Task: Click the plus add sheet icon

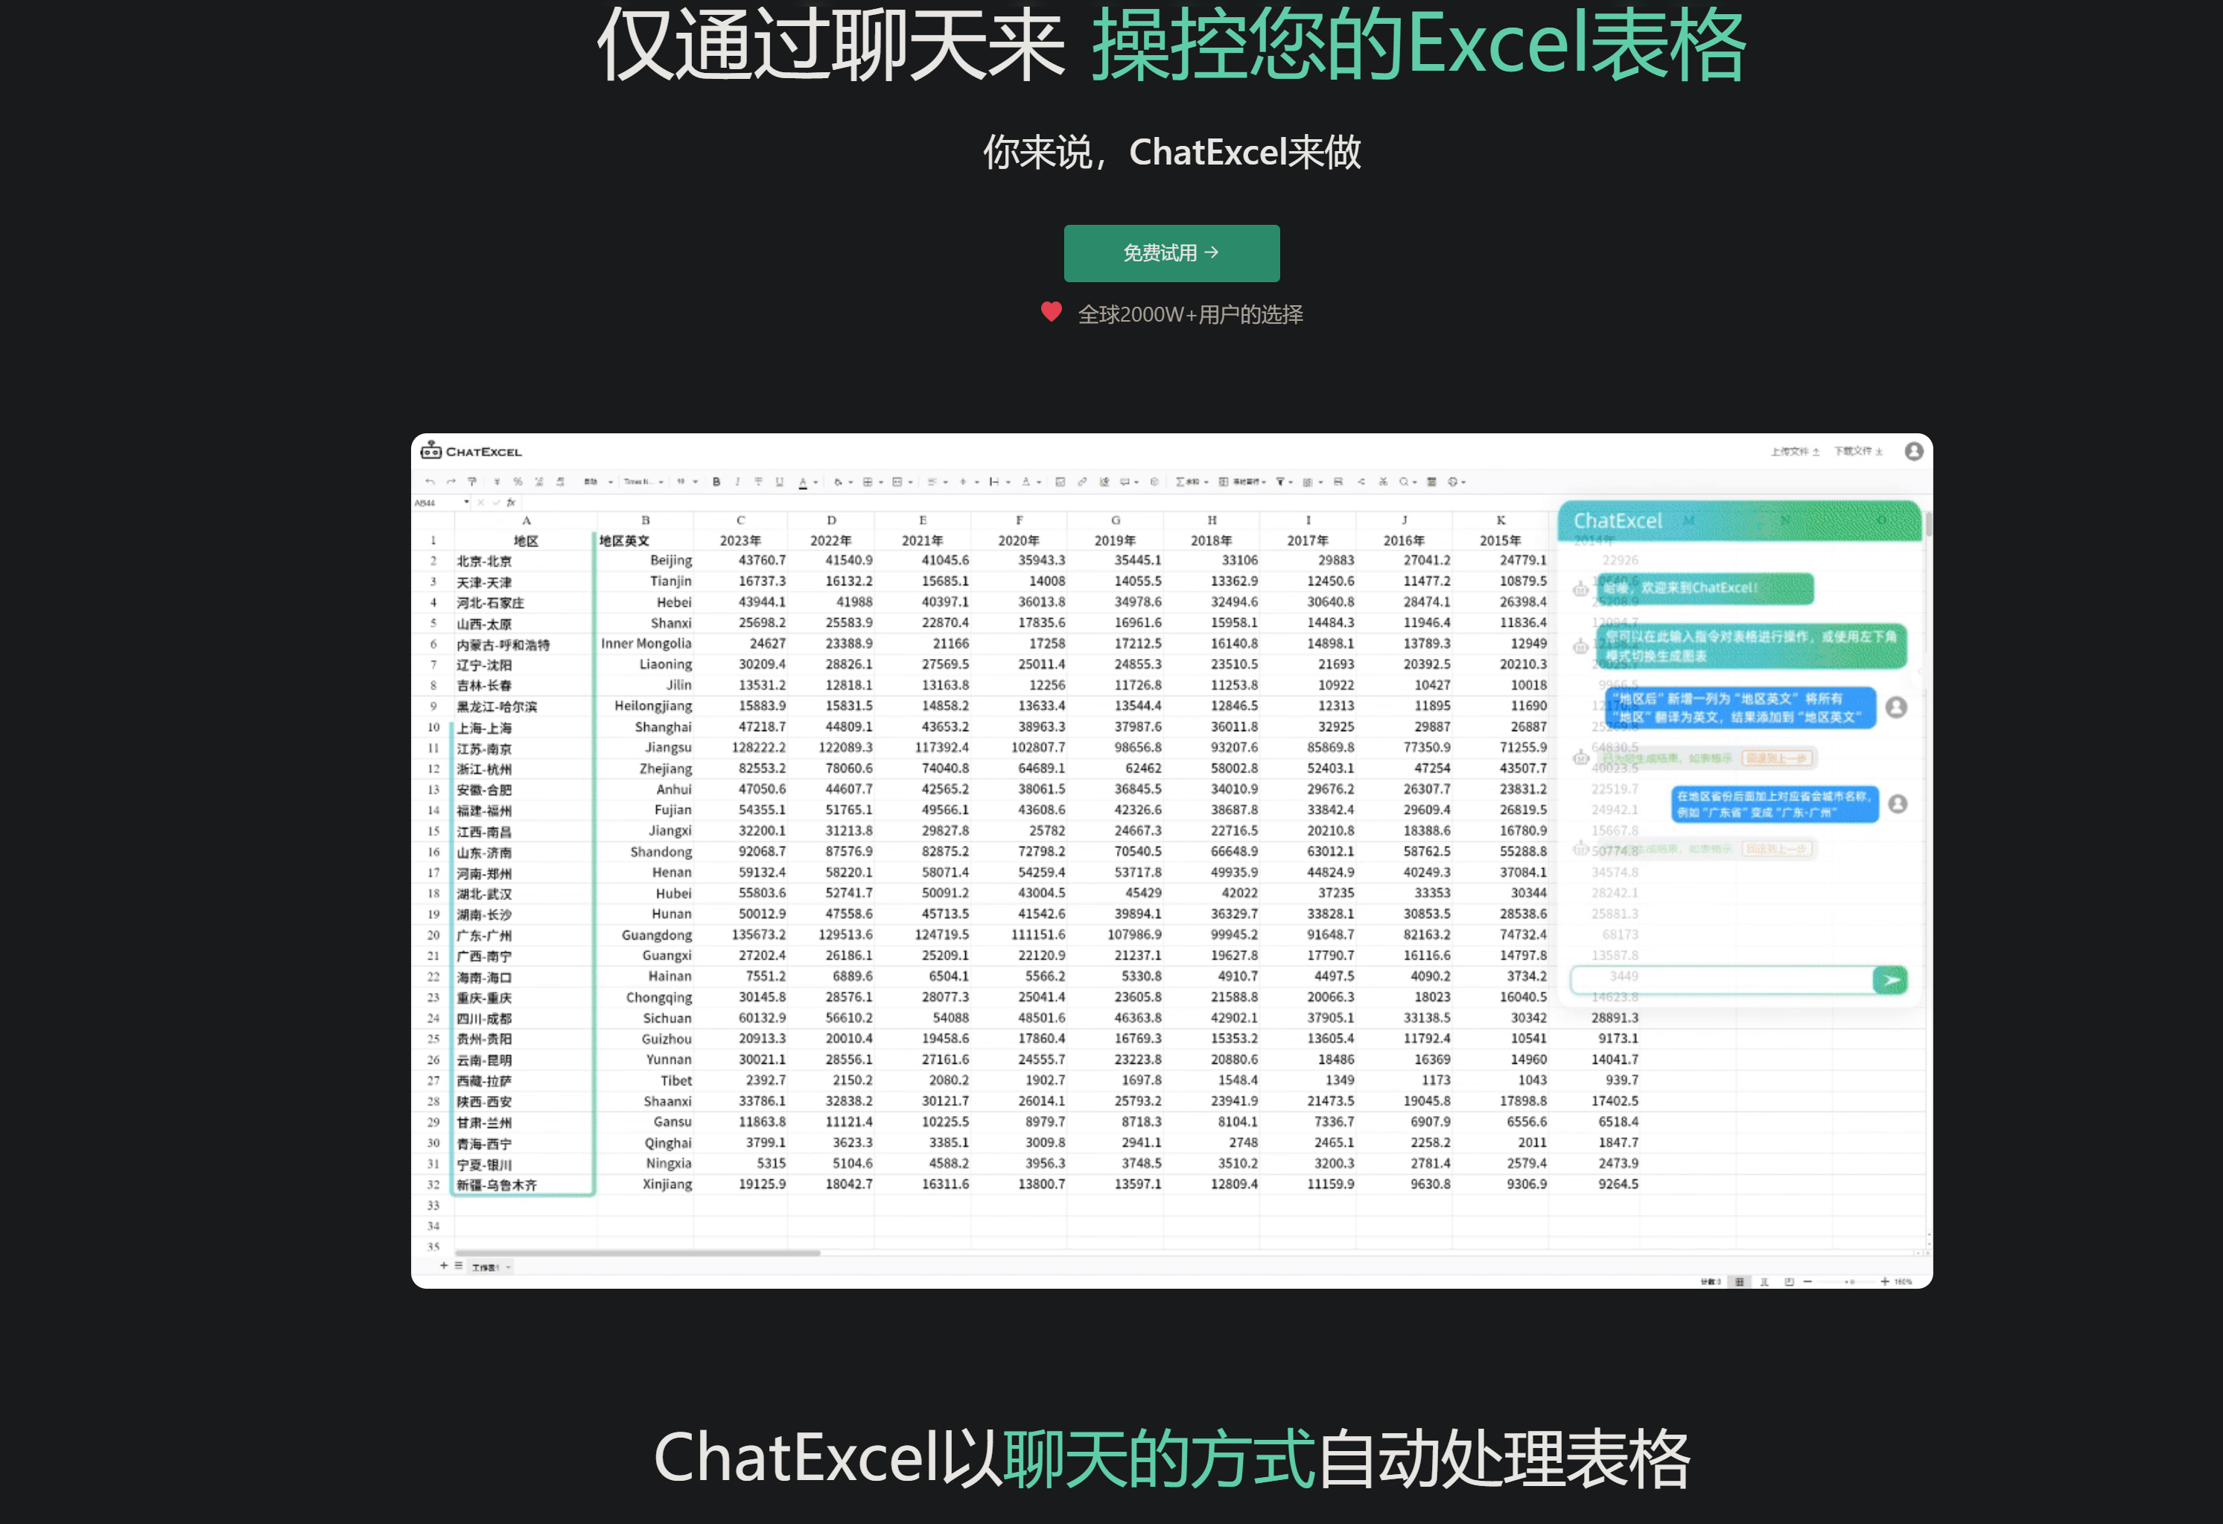Action: (x=444, y=1265)
